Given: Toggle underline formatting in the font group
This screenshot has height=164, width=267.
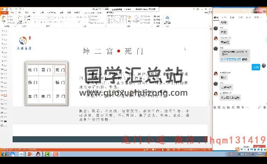Looking at the screenshot, I should [41, 22].
